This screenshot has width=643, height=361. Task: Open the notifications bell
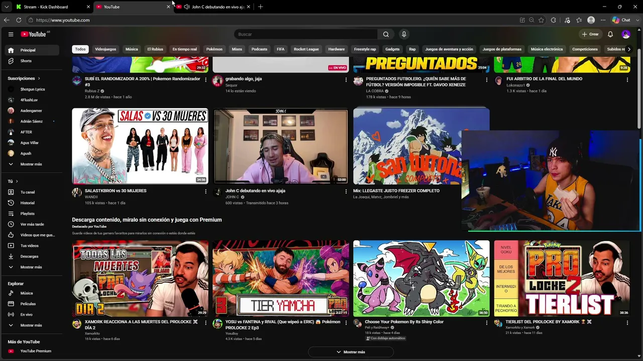(610, 34)
